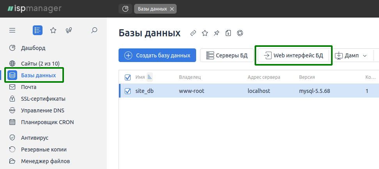
Task: Open Web интерфейс БД button
Action: (294, 55)
